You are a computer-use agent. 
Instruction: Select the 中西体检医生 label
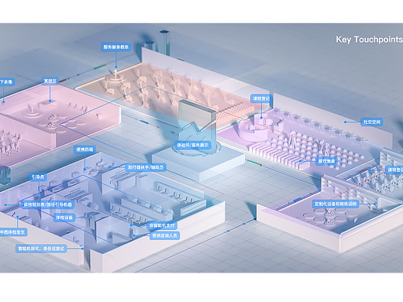click(x=13, y=232)
